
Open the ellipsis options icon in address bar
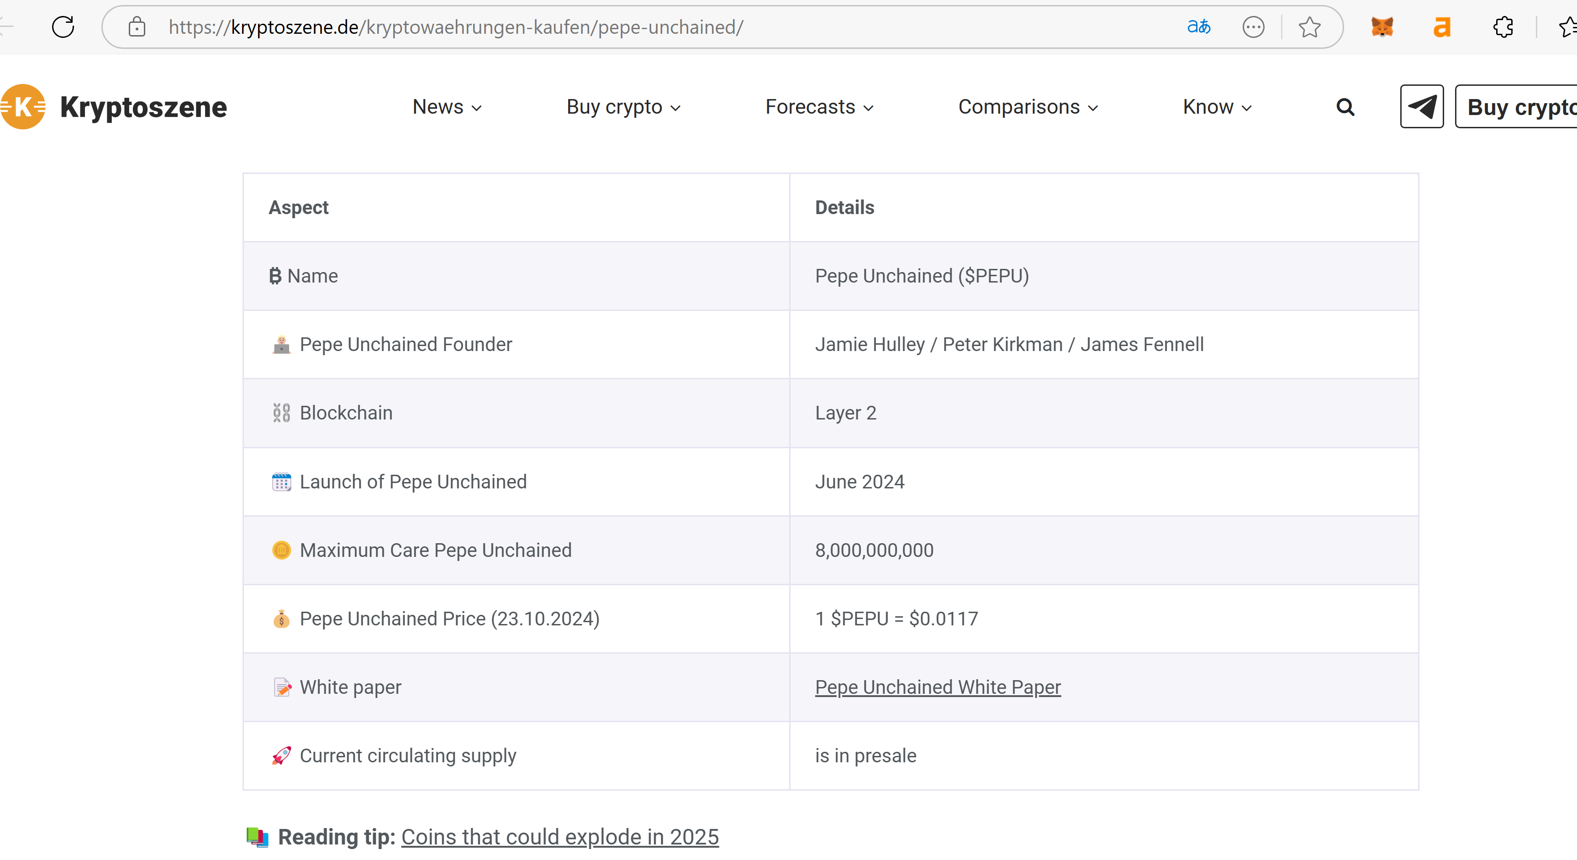[1253, 27]
